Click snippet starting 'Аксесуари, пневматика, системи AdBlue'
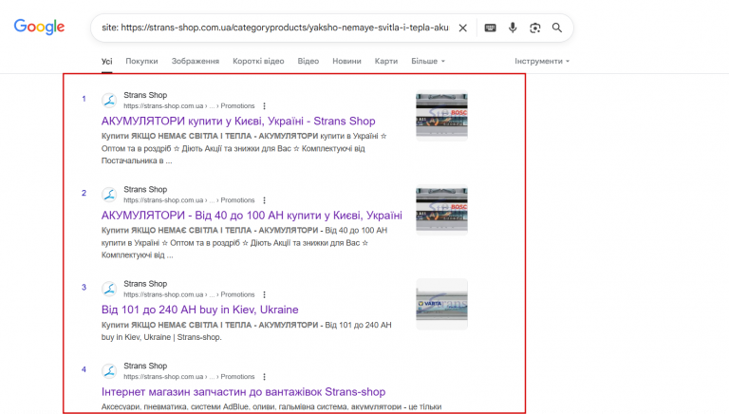The height and width of the screenshot is (414, 729). 271,406
